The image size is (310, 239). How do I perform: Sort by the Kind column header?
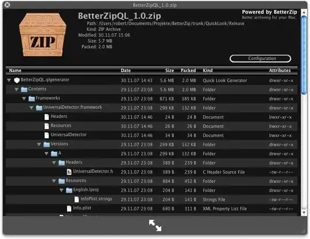click(208, 70)
